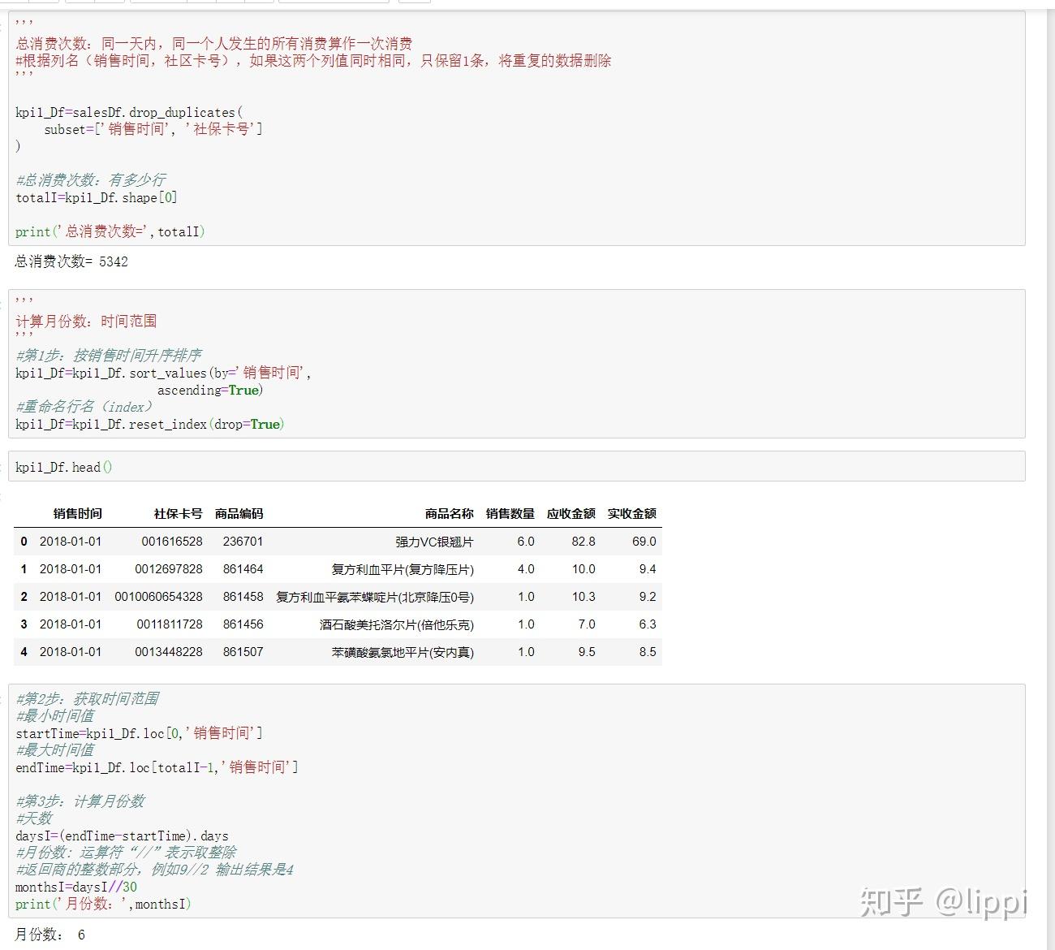Click the card number 0010060654328
Viewport: 1055px width, 950px height.
pos(159,597)
